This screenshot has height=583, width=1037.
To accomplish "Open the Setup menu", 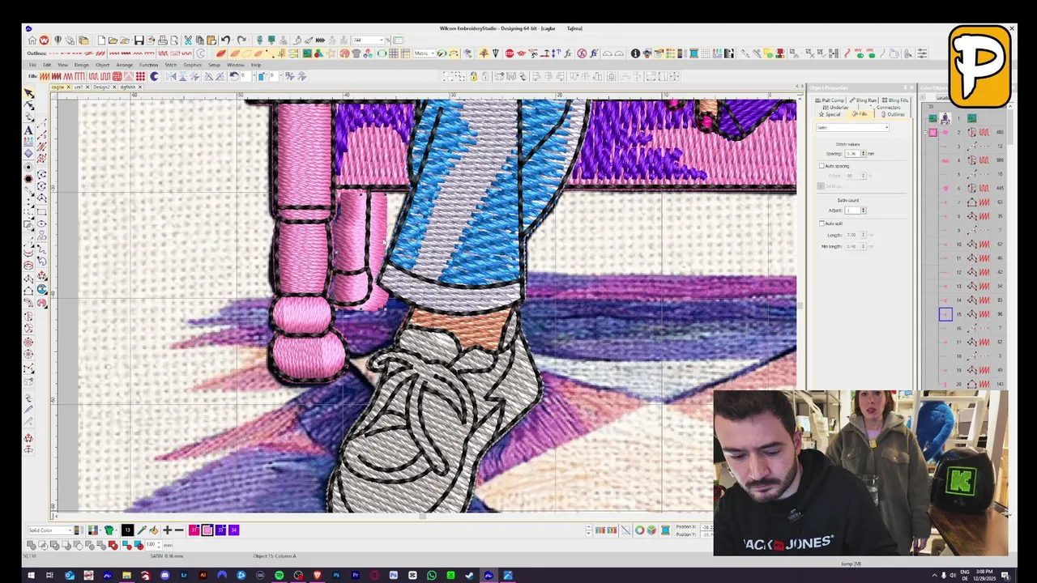I will [x=214, y=65].
